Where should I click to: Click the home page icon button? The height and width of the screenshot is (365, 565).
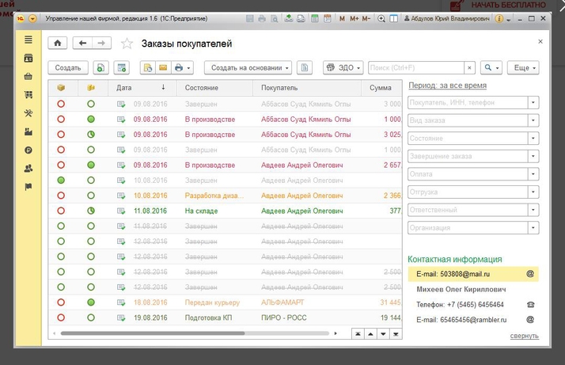[x=57, y=44]
